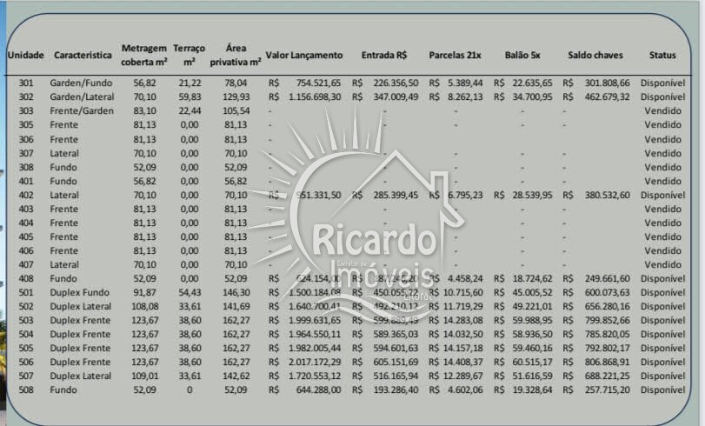
Task: Select the "Saldo chaves" column header
Action: (x=595, y=55)
